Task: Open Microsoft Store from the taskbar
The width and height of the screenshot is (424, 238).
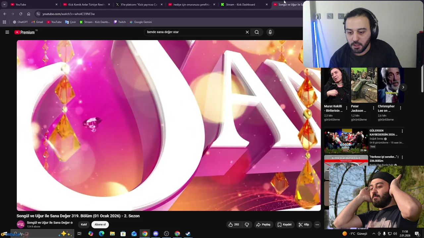Action: 123,234
